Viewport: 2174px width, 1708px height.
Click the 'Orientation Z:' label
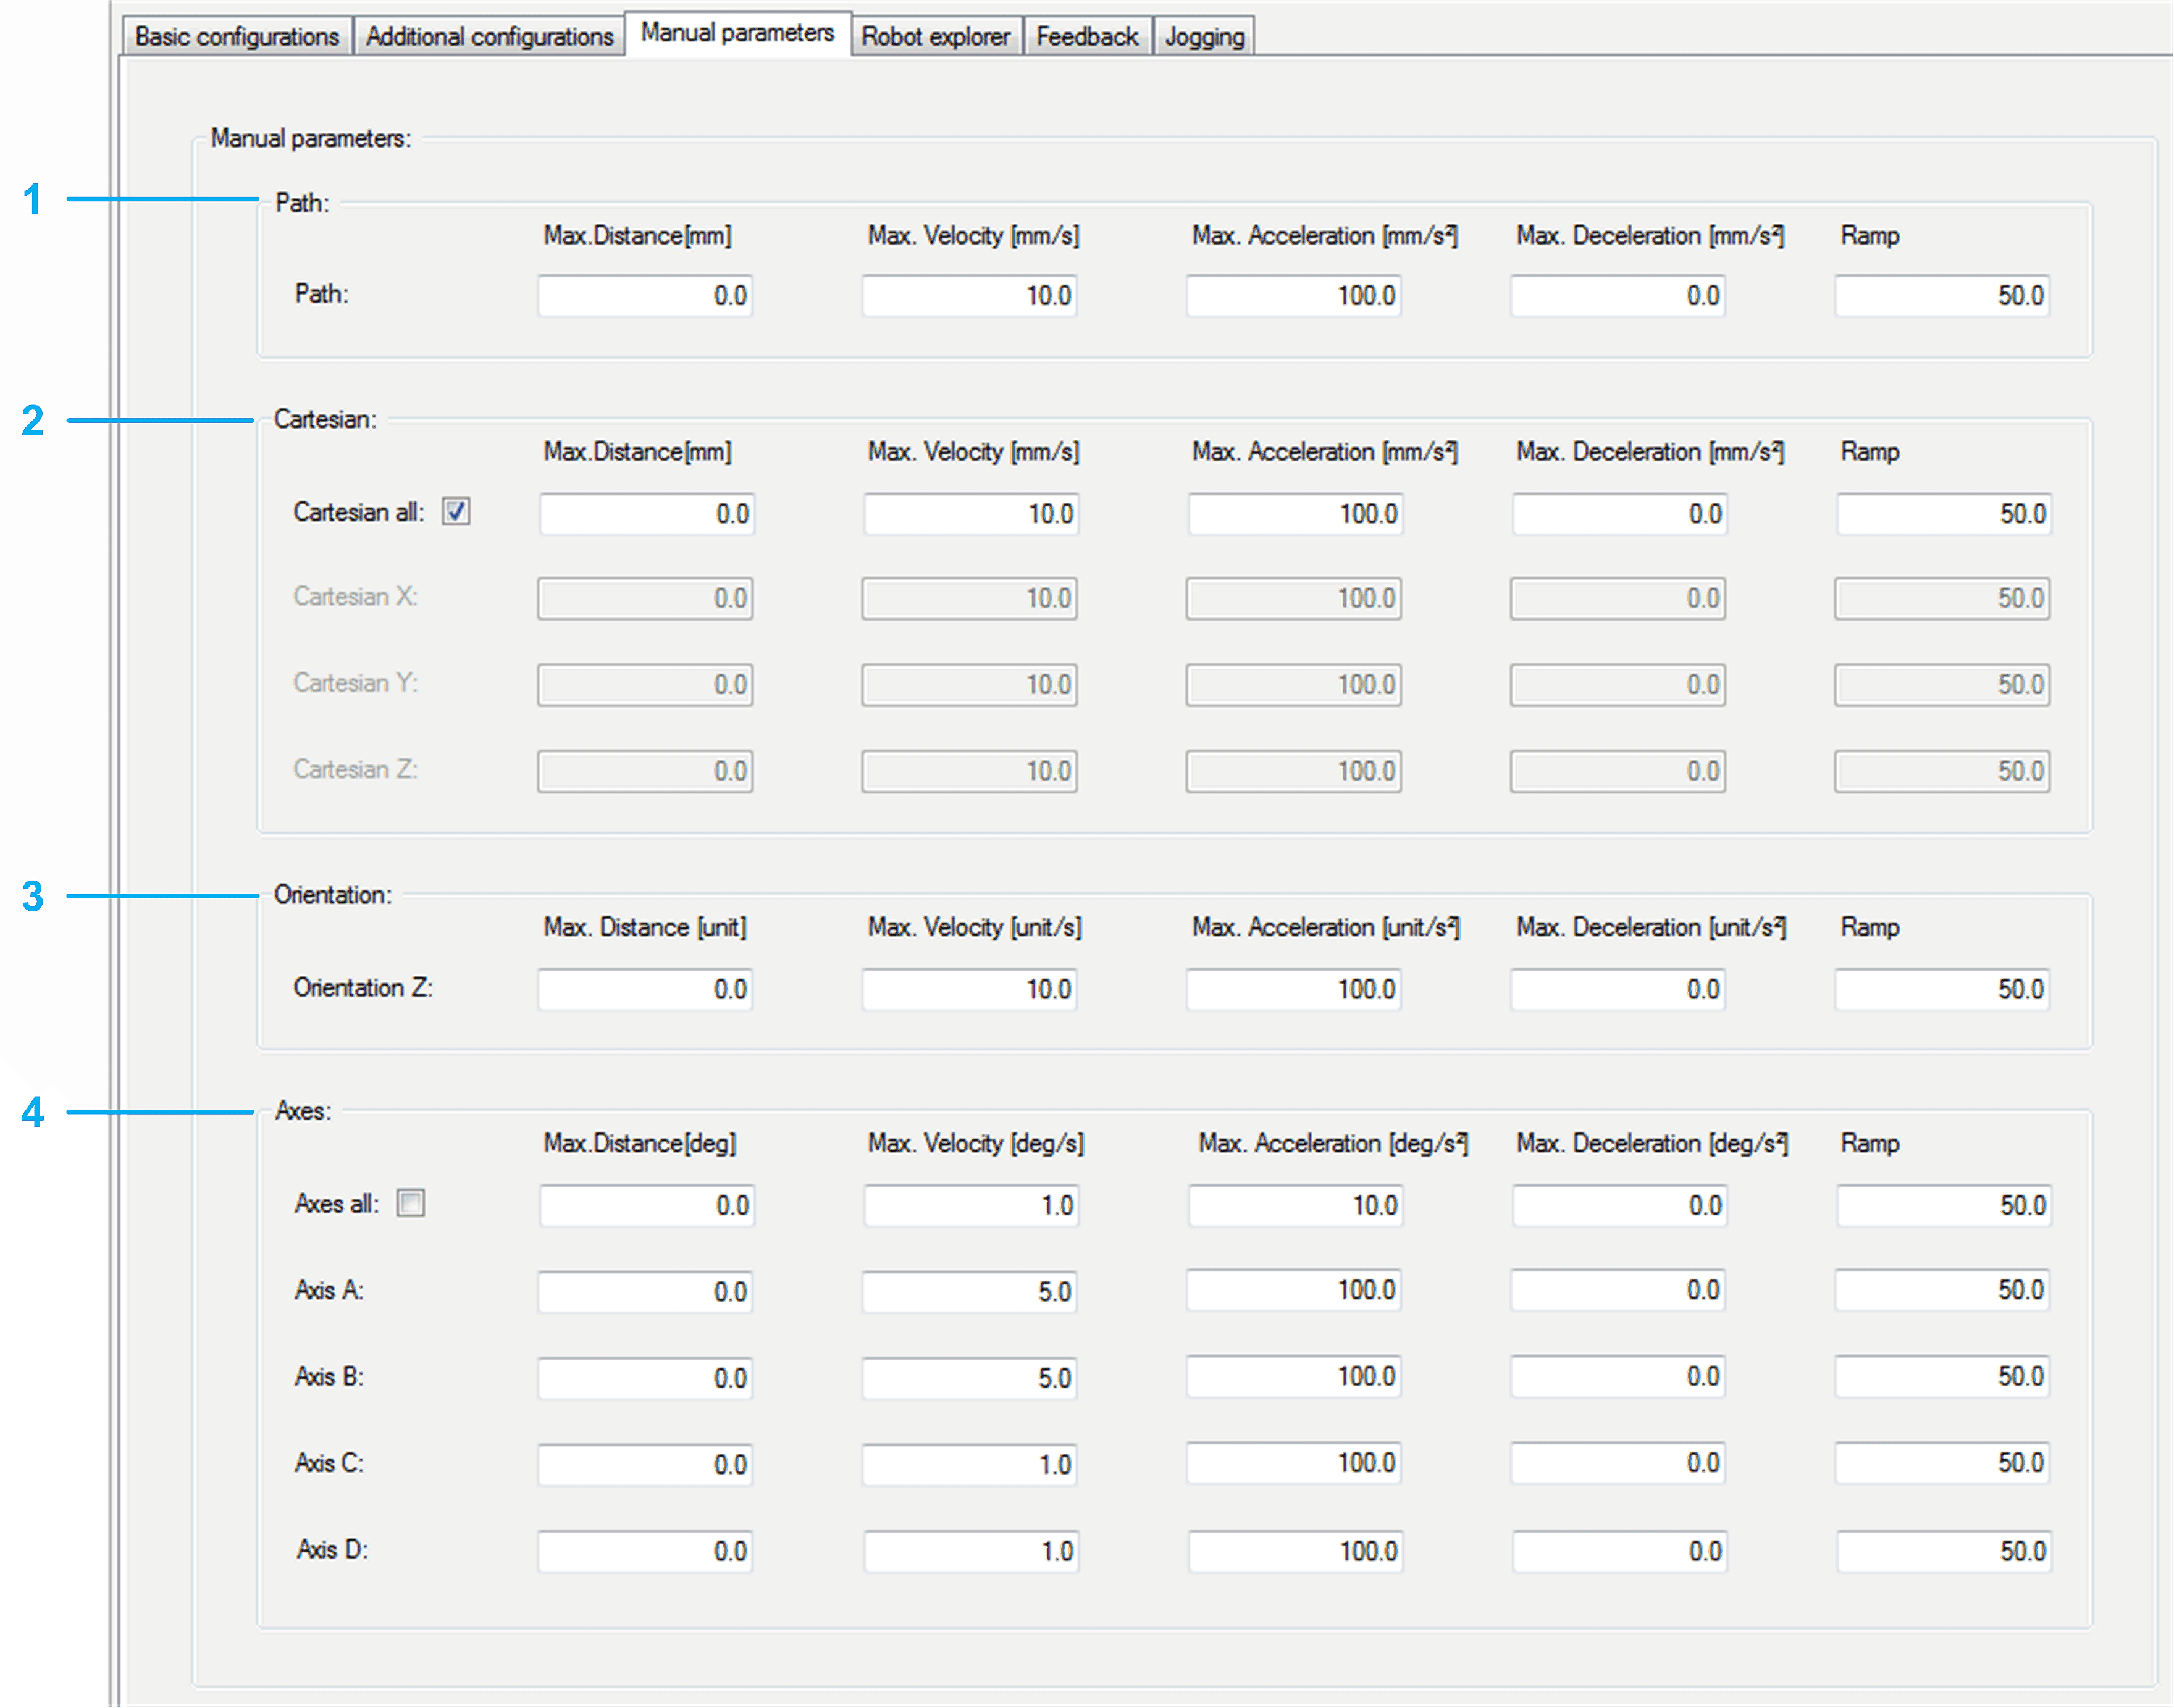(x=363, y=988)
